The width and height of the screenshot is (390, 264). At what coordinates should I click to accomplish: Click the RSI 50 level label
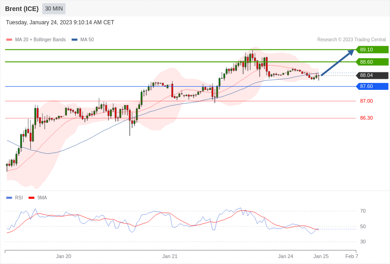pos(363,226)
